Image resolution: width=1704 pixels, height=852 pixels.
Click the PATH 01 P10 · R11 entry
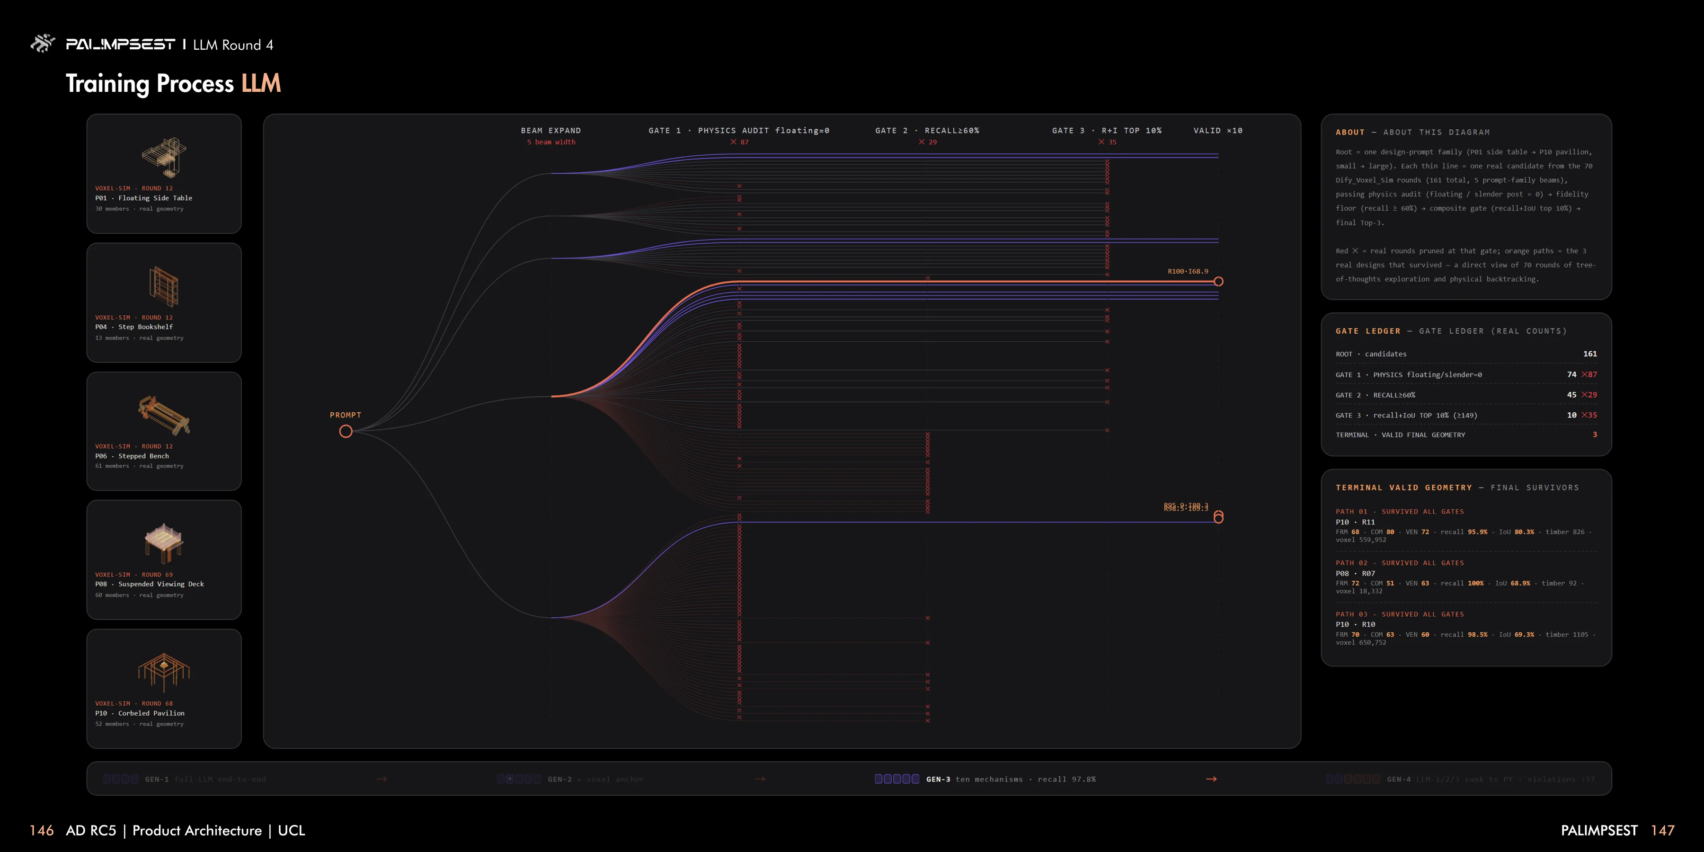(x=1466, y=526)
